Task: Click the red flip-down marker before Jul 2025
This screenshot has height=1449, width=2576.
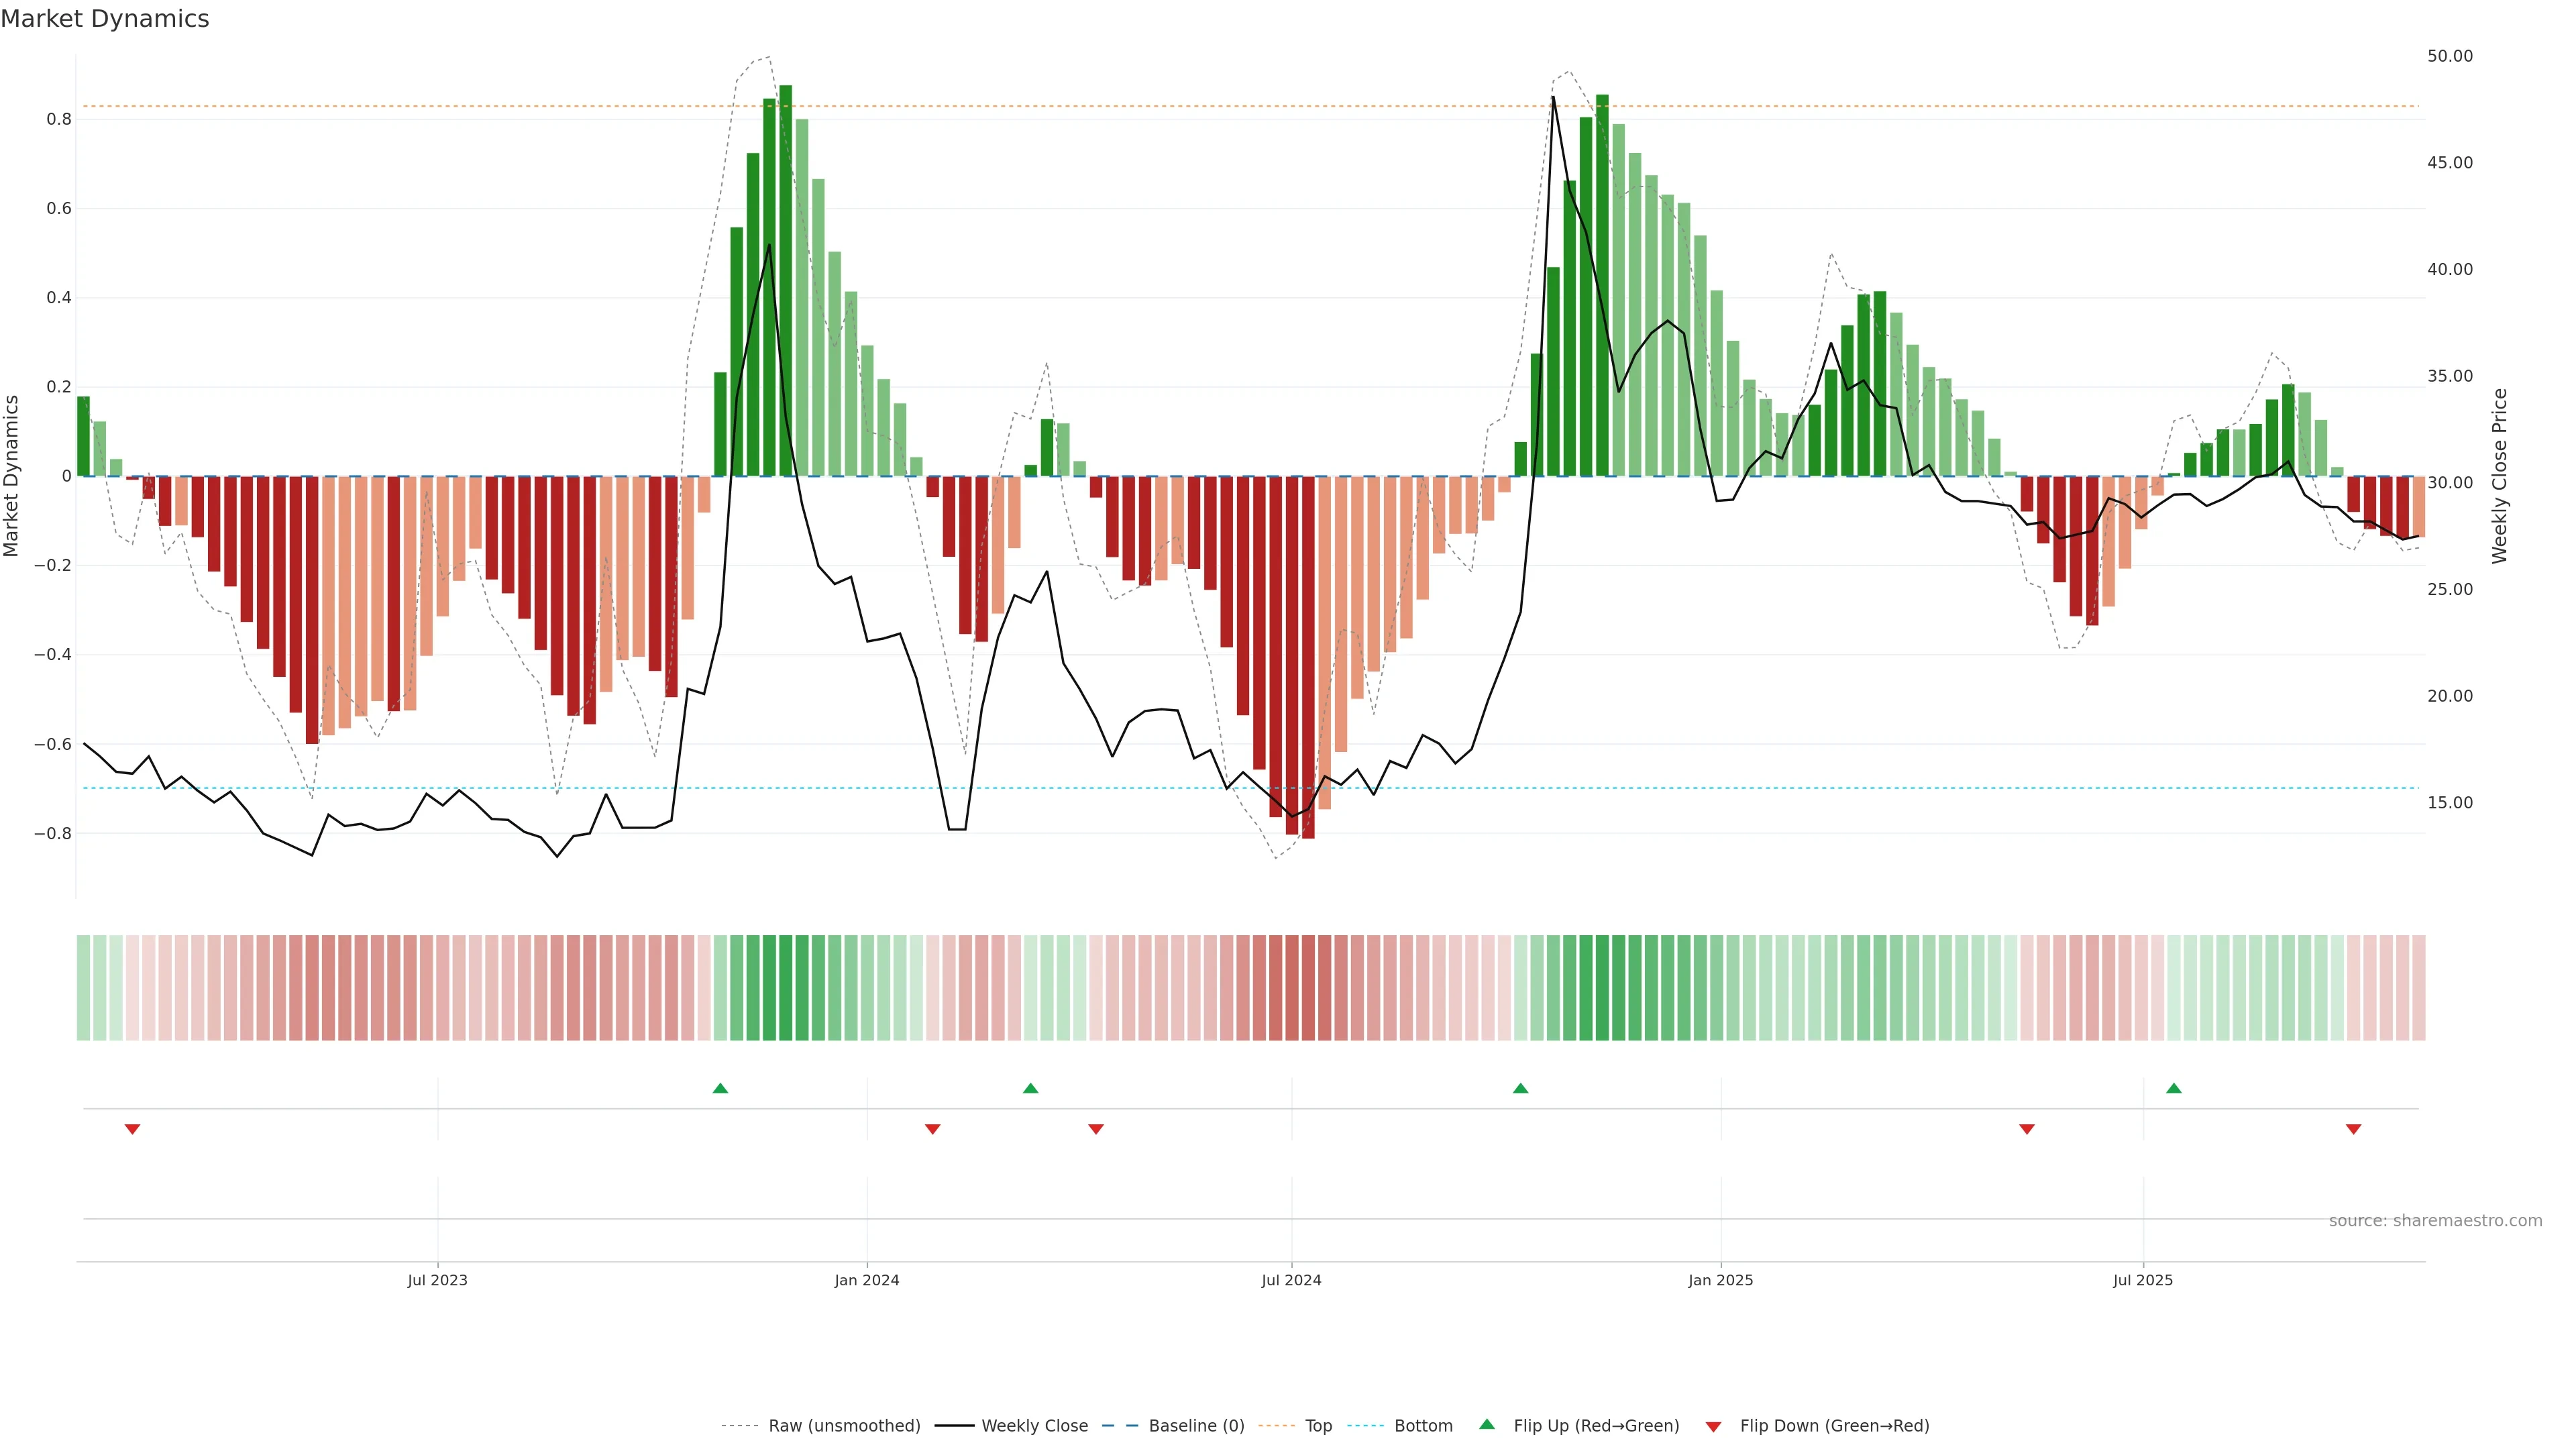Action: (x=2027, y=1129)
